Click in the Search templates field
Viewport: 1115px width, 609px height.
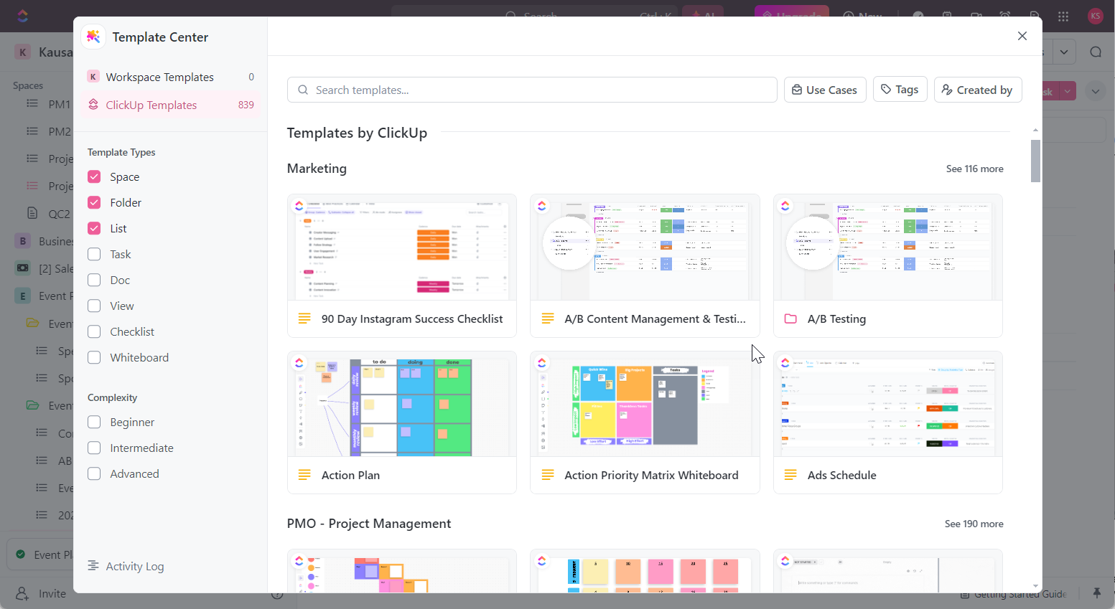pos(532,90)
